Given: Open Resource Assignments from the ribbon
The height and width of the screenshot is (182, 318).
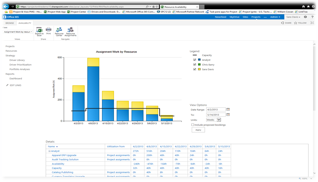Looking at the screenshot, I should click(x=70, y=30).
